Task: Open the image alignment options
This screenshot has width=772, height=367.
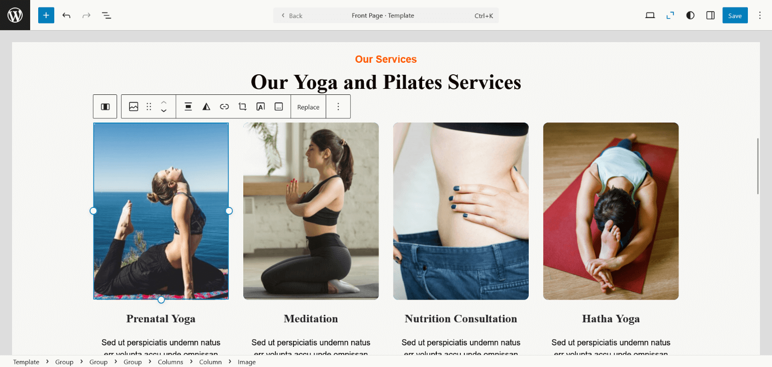Action: click(x=188, y=106)
